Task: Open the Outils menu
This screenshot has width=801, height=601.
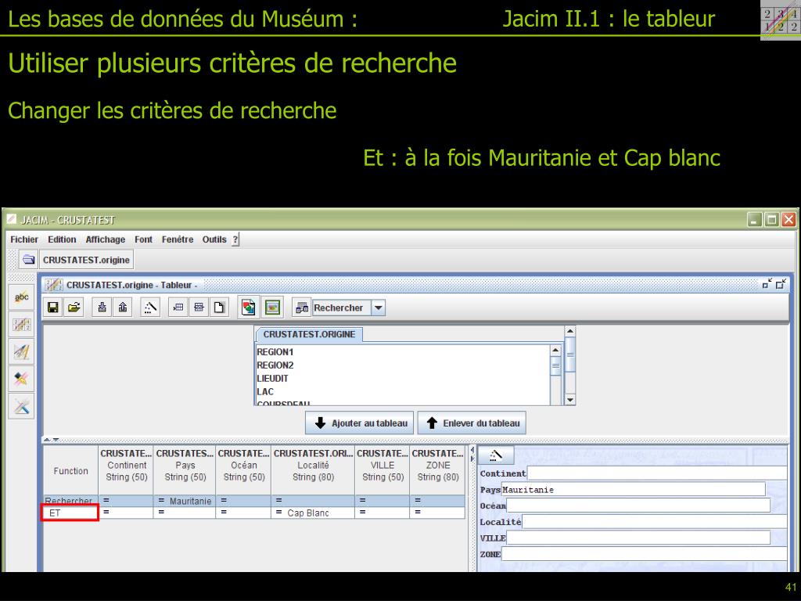Action: click(x=214, y=239)
